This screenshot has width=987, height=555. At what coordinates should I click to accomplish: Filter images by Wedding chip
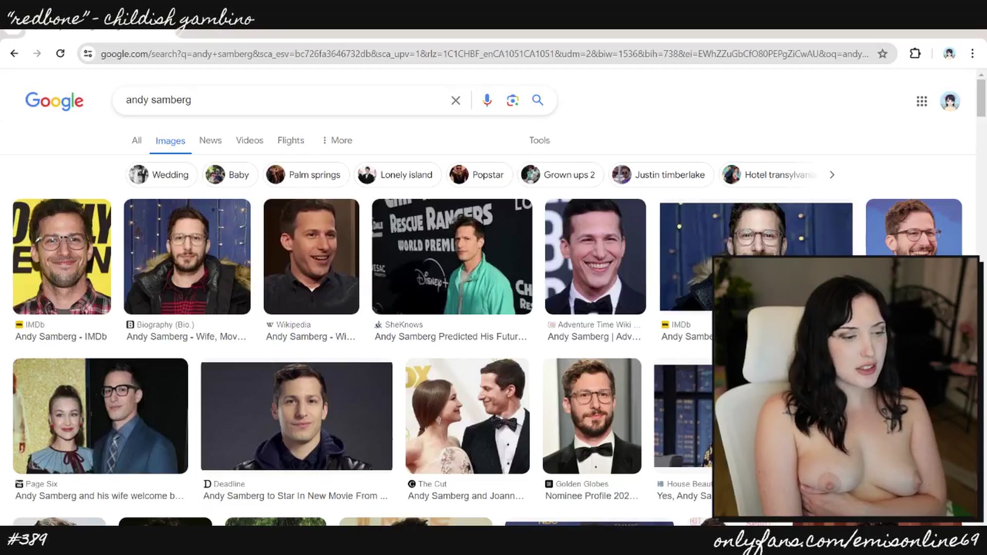point(161,175)
